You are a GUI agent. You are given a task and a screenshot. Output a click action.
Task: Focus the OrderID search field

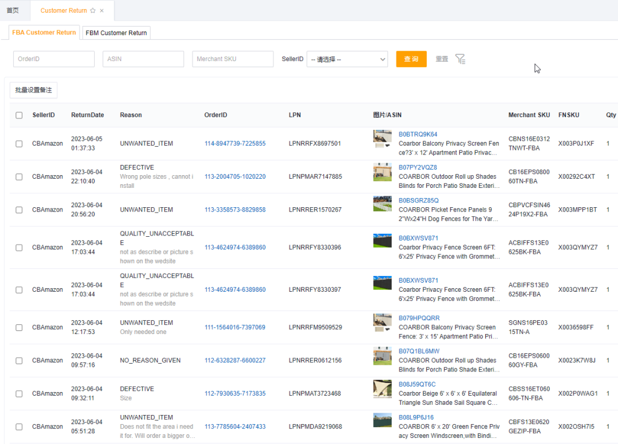pos(54,59)
